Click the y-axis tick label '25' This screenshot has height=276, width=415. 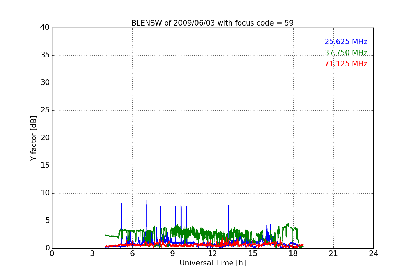[45, 110]
